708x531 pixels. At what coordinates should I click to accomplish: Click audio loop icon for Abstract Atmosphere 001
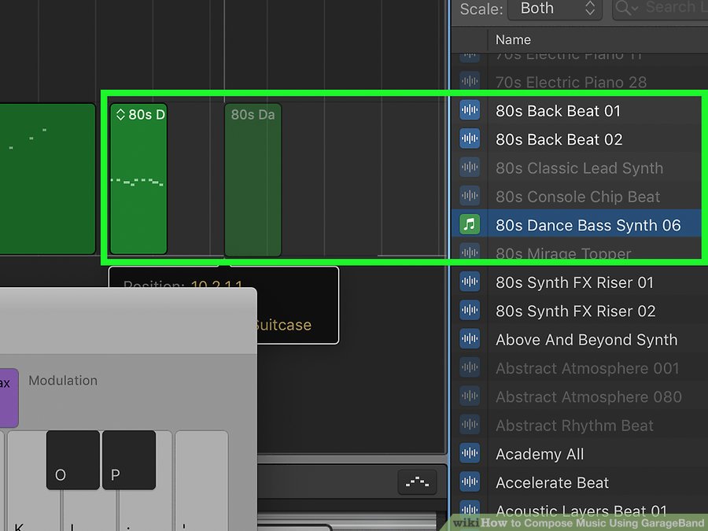tap(470, 367)
